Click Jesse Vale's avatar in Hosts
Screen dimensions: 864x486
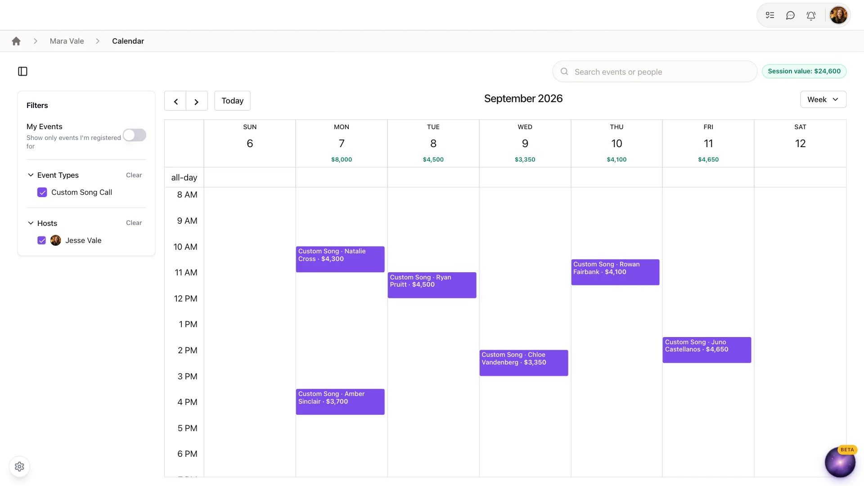[x=56, y=240]
